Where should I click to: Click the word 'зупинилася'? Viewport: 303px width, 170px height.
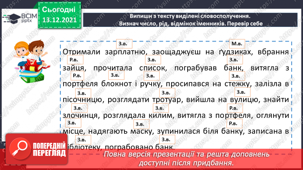coord(178,132)
